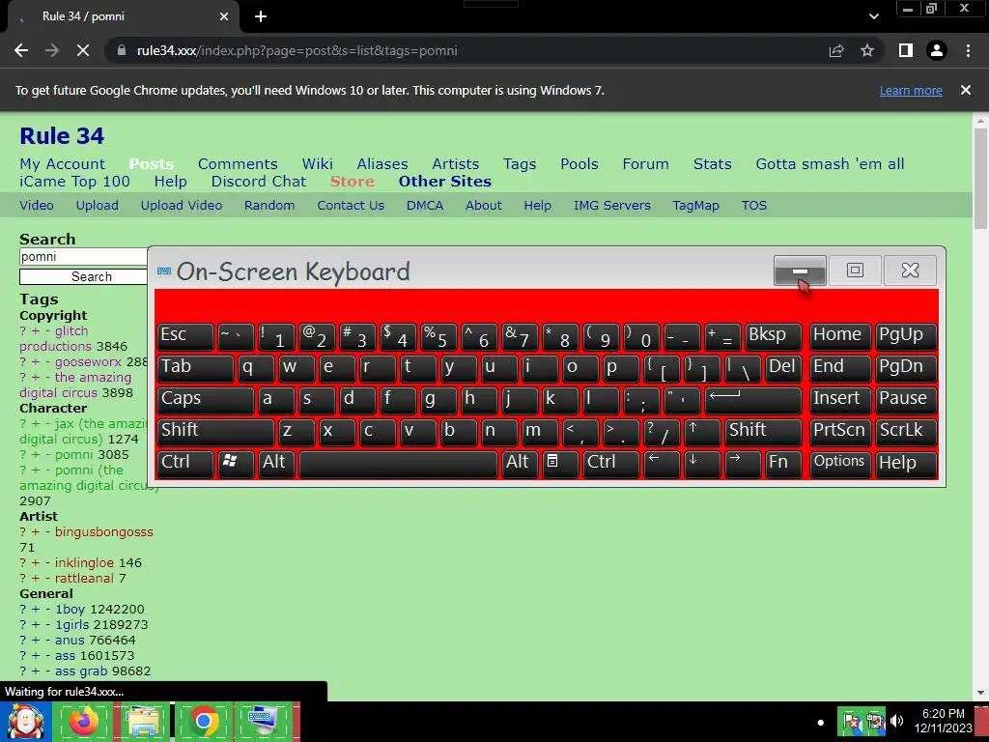Screen dimensions: 989x742
Task: Open Firefox from the taskbar
Action: click(83, 721)
